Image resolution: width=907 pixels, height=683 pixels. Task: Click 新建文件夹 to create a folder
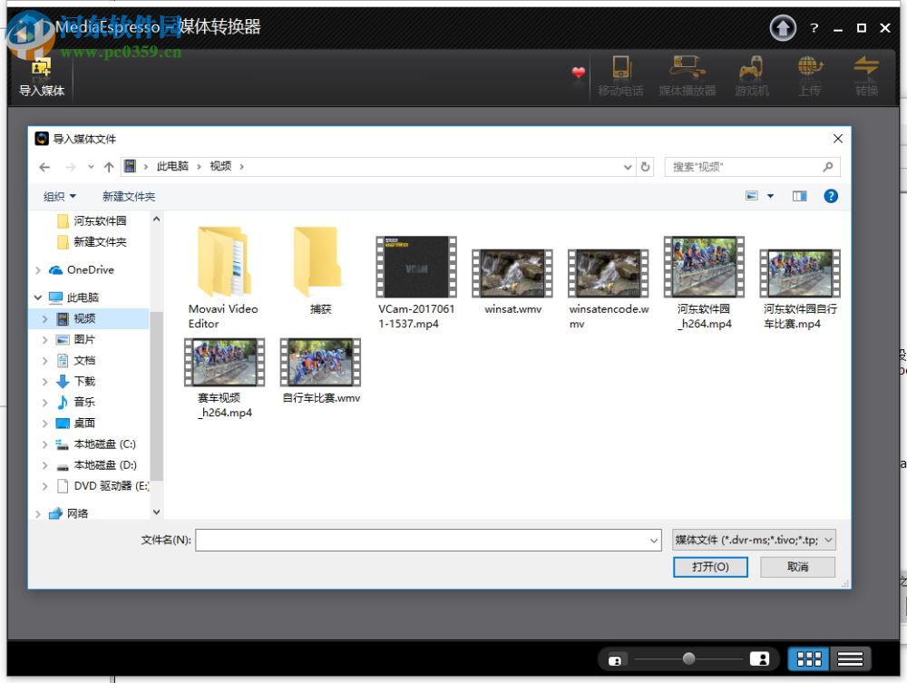[x=129, y=196]
